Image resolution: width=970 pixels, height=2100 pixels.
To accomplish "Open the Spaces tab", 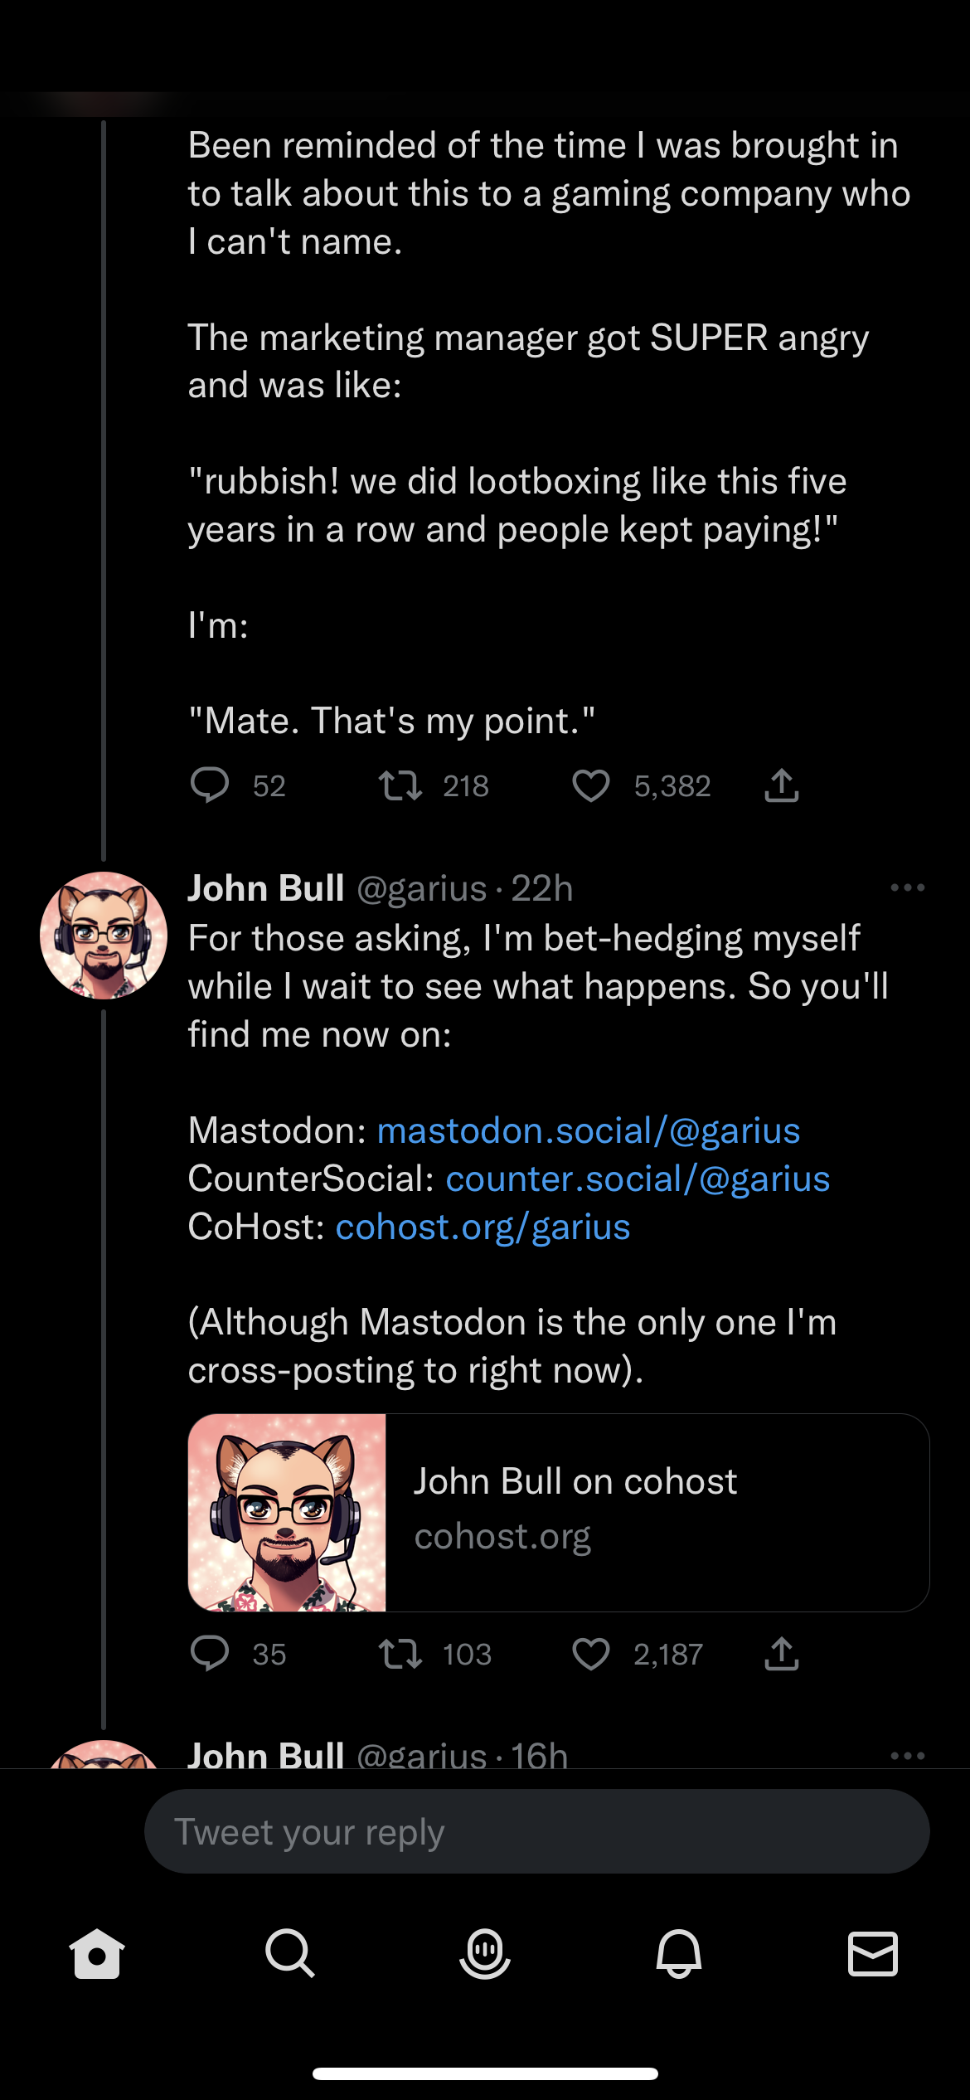I will 485,1953.
